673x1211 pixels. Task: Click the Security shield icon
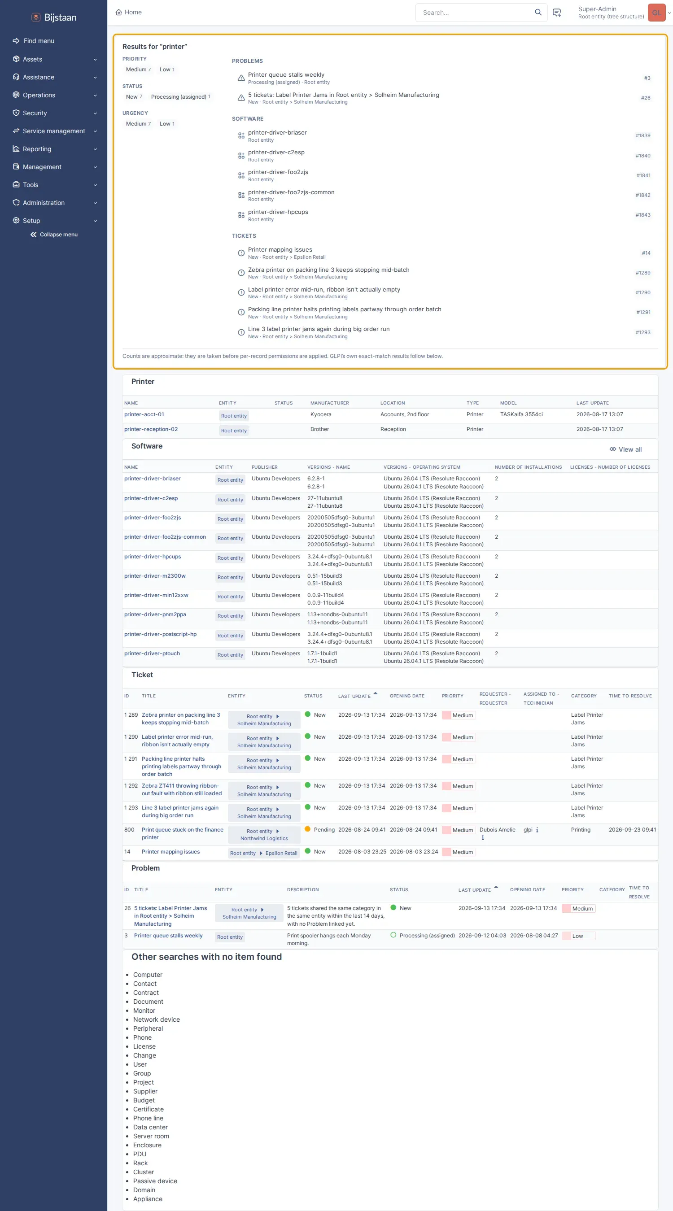(x=16, y=113)
